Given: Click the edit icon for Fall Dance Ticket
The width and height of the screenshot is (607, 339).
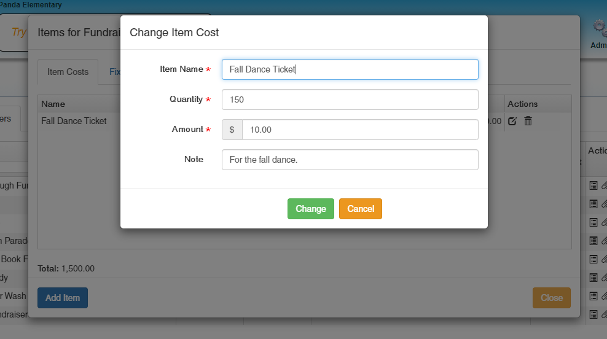Looking at the screenshot, I should tap(512, 121).
